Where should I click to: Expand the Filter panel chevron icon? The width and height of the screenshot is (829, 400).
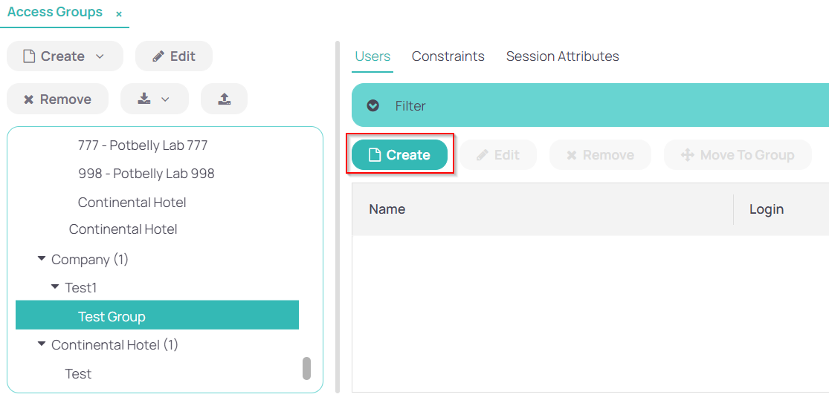[x=373, y=105]
